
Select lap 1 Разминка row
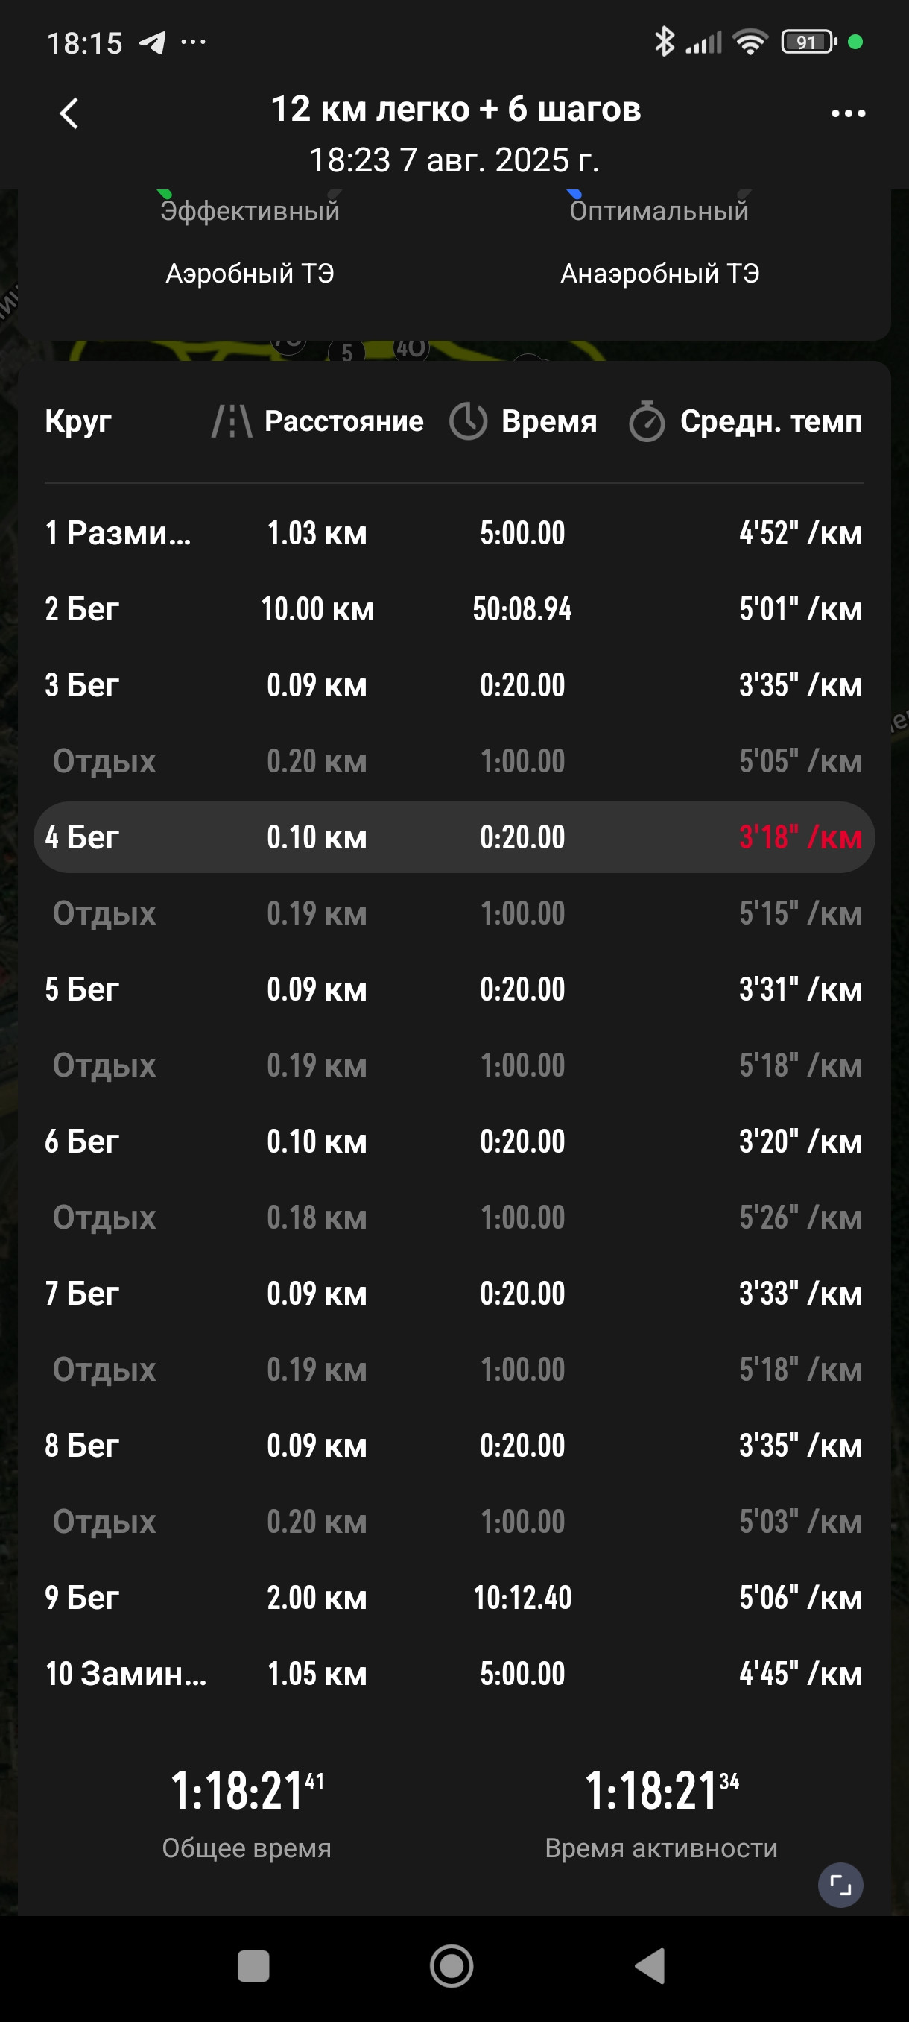click(x=454, y=533)
